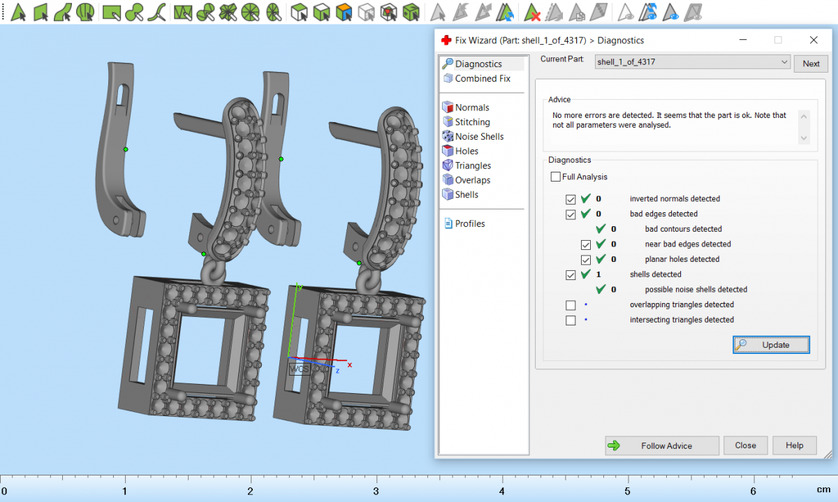Click the delete marked triangles icon

532,12
